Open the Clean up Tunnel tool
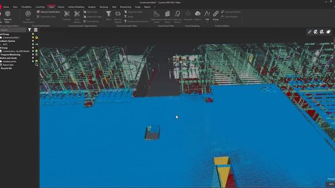 pos(177,17)
